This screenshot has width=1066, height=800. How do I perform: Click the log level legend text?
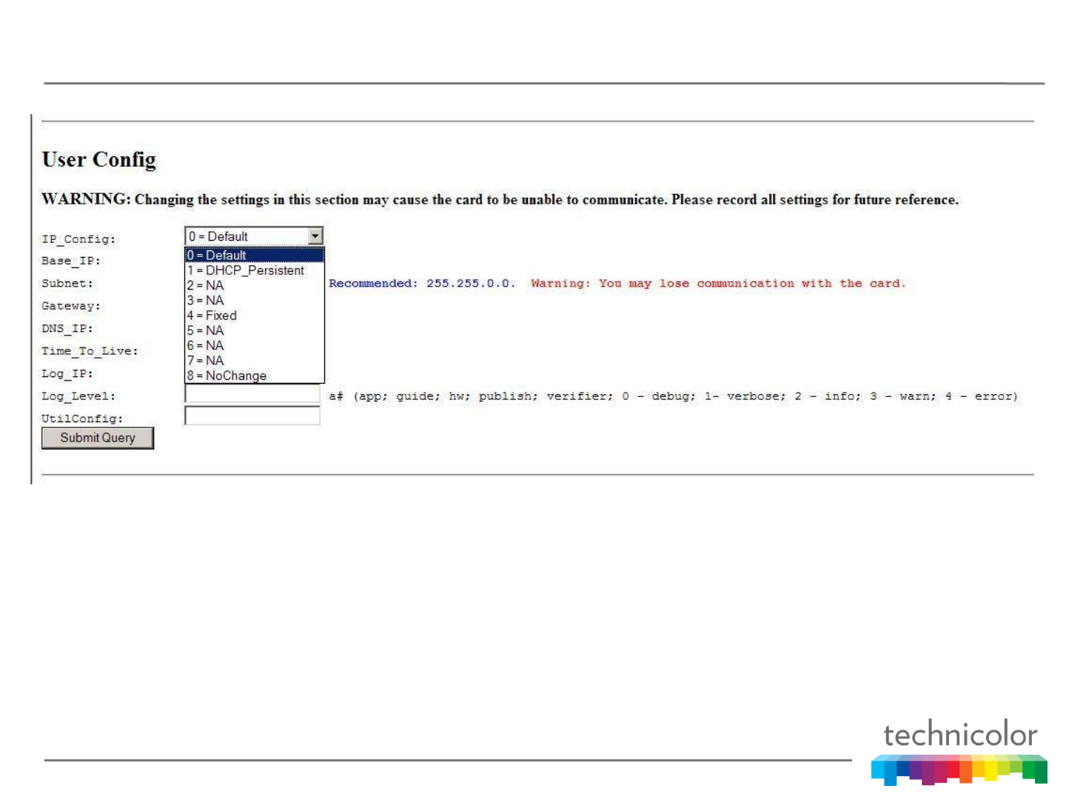pyautogui.click(x=674, y=396)
